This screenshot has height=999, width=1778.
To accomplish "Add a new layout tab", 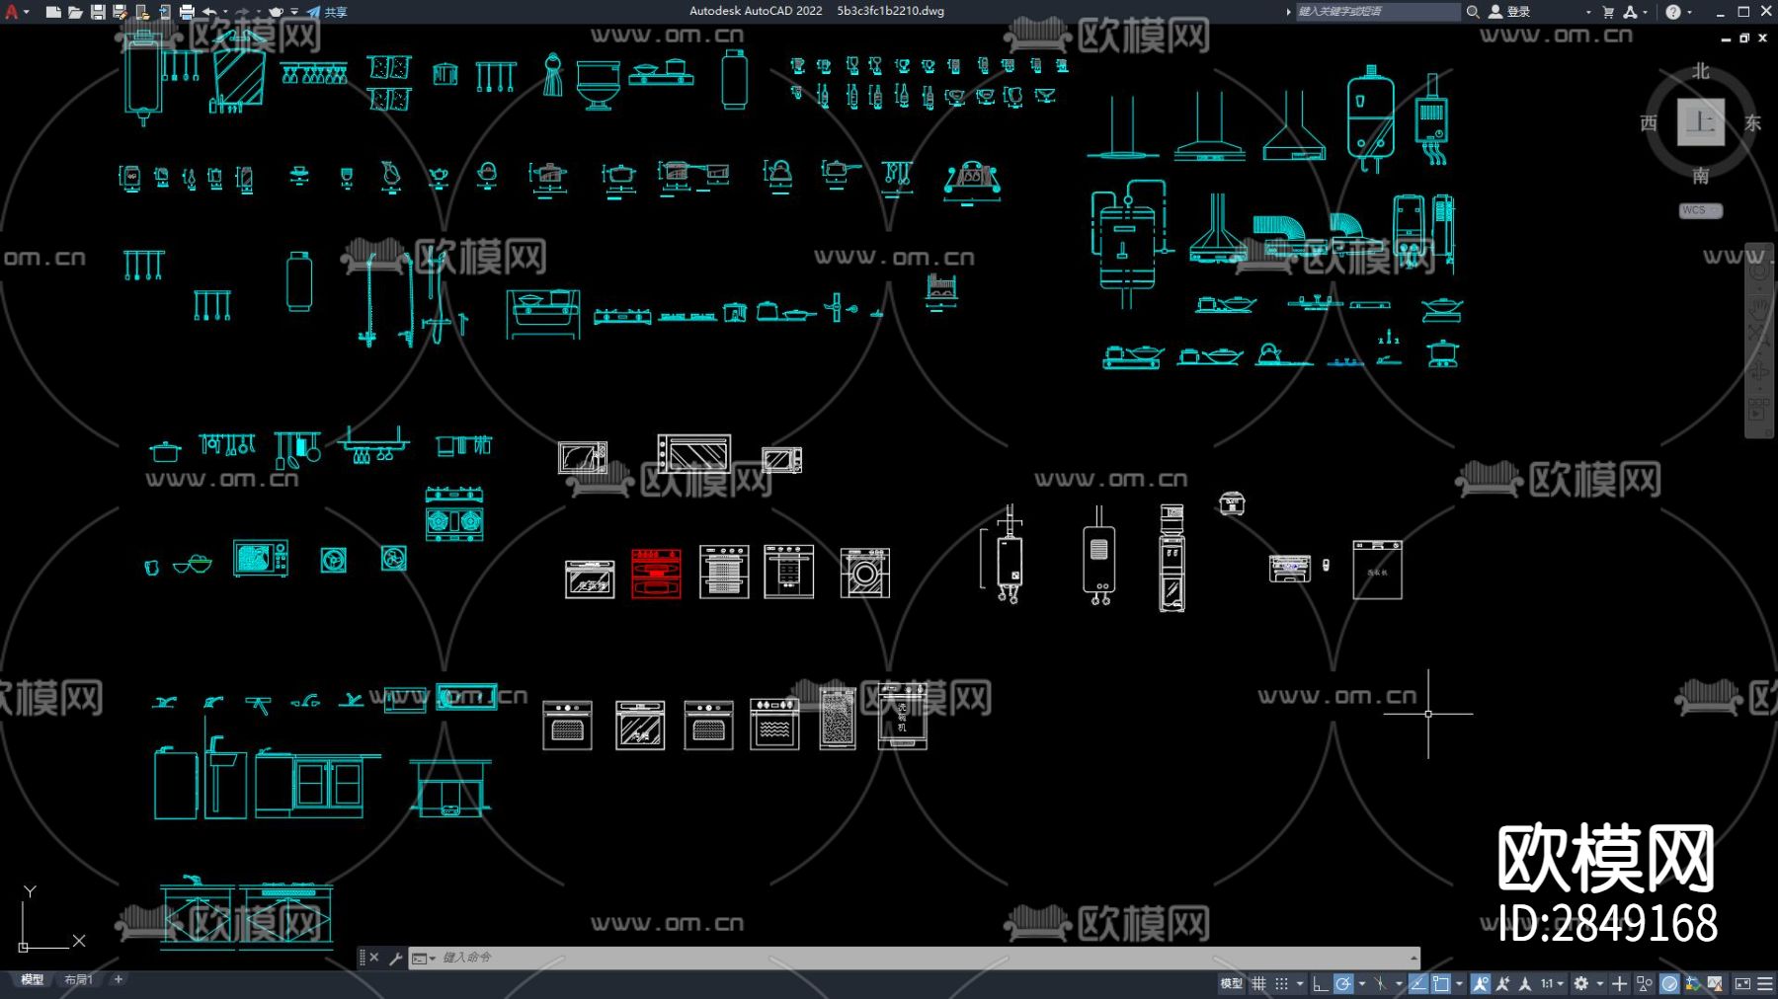I will click(x=119, y=979).
